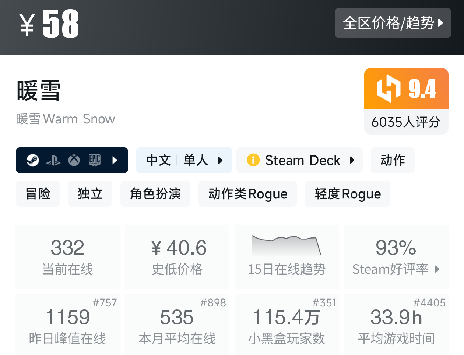Select the 独立 genre tag
Screen dimensions: 464x355
90,194
